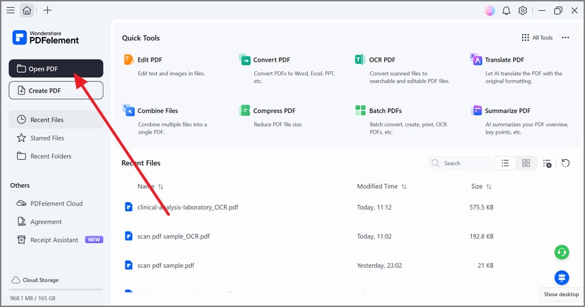
Task: Open the Summarize PDF tool
Action: tap(507, 111)
